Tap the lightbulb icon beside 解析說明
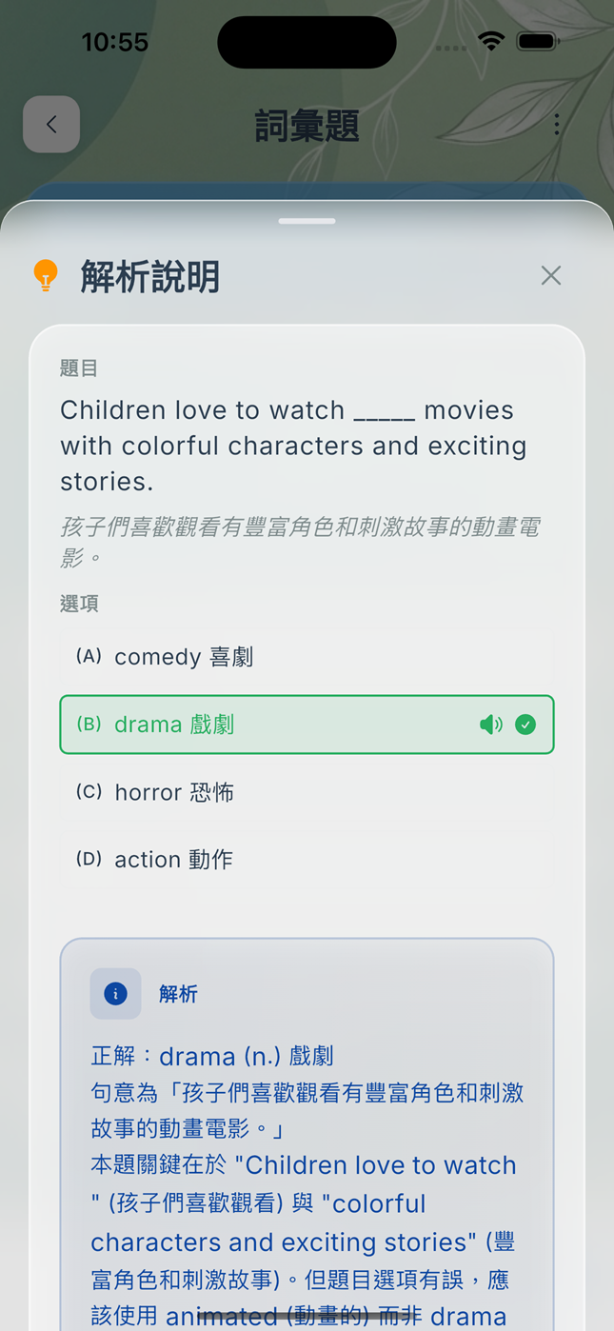Viewport: 614px width, 1331px height. 46,275
